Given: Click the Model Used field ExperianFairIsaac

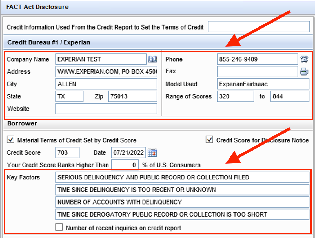Looking at the screenshot, I should [263, 84].
